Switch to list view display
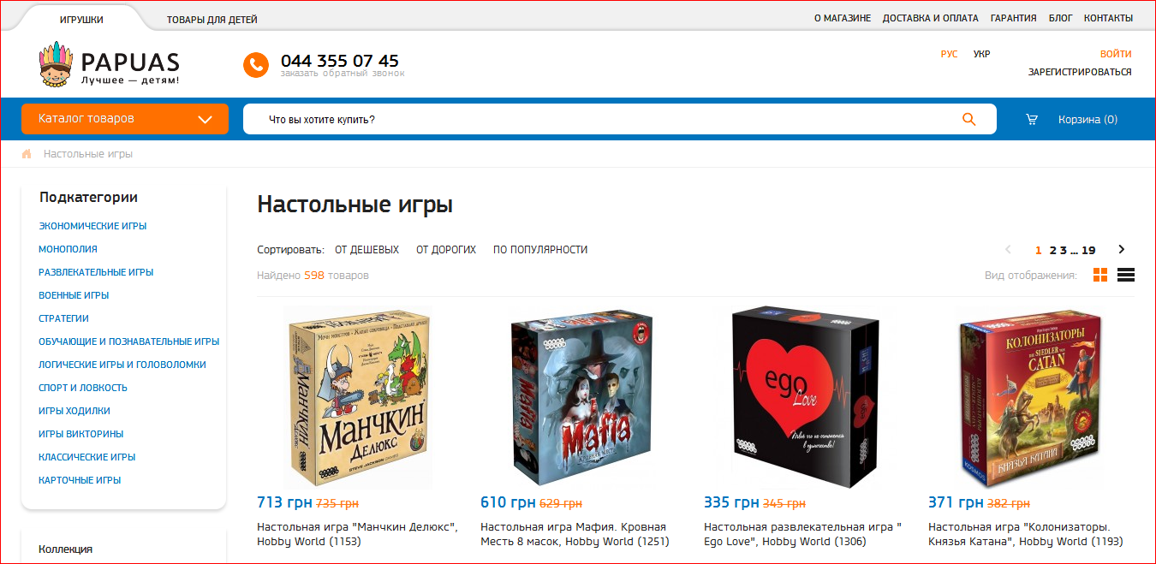Screen dimensions: 1156x564 pos(1126,275)
